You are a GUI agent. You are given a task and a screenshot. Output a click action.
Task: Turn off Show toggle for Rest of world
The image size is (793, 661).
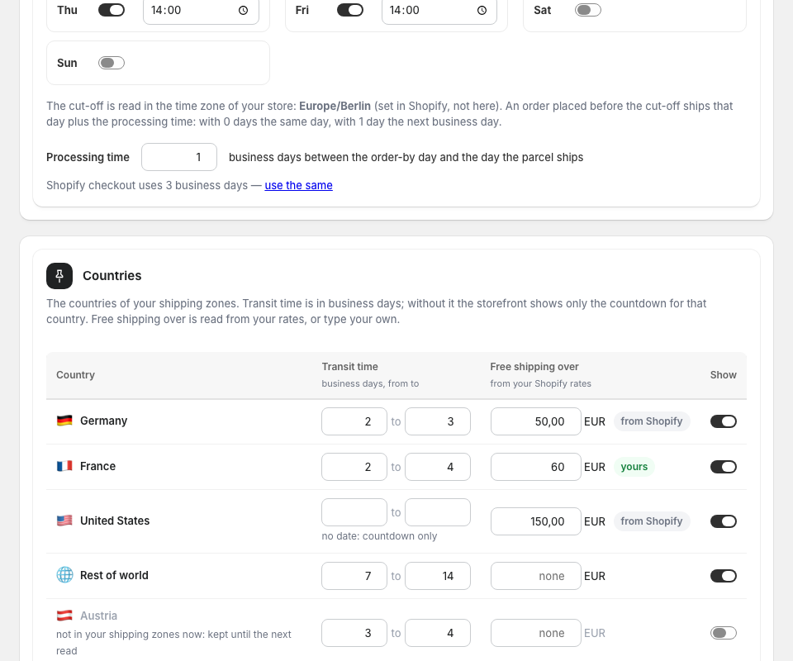(724, 576)
